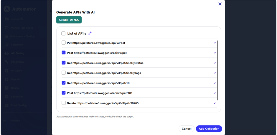This screenshot has height=135, width=277.
Task: Check the Put /api/v3/pet checkbox
Action: 64,43
